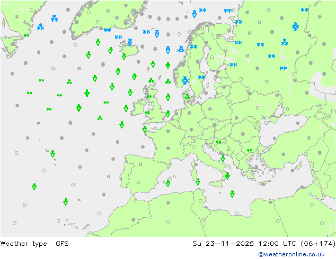Click shower symbol over the Azores
Screen dimensions: 336x259
tap(52, 154)
